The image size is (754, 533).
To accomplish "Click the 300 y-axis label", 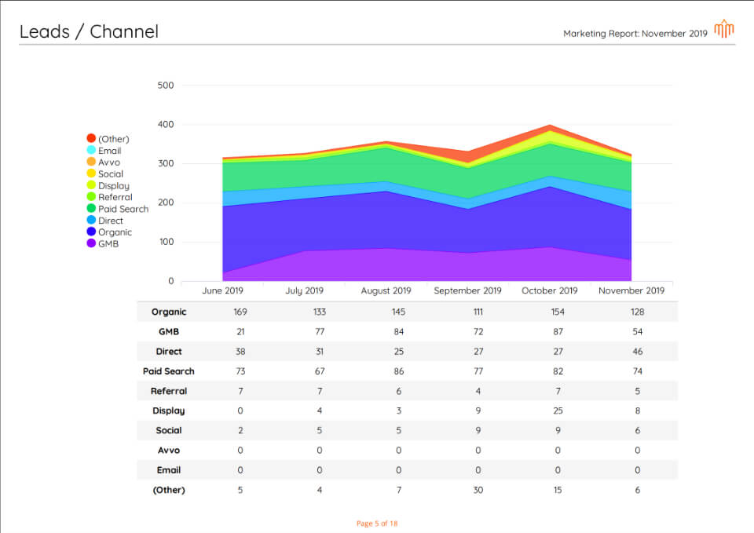I will [166, 163].
